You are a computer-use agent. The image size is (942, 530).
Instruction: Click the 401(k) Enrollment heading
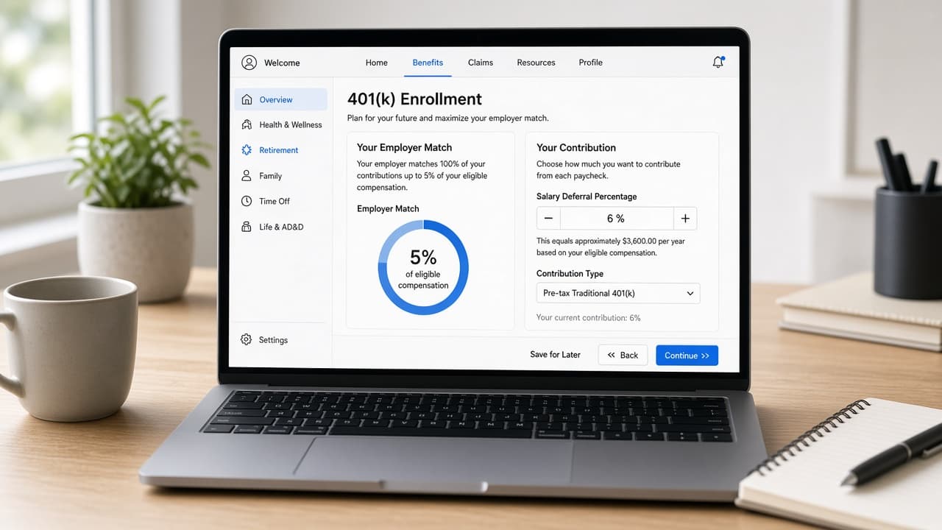(414, 99)
